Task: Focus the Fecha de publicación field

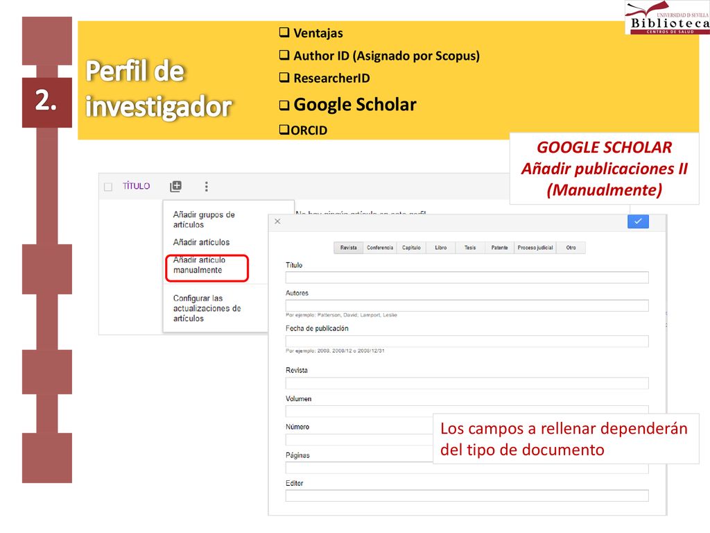Action: click(467, 341)
